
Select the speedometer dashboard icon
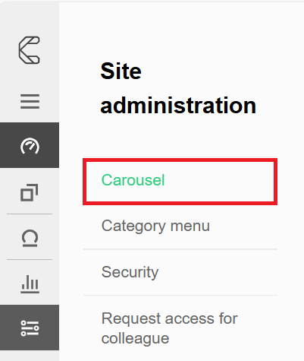pos(30,146)
